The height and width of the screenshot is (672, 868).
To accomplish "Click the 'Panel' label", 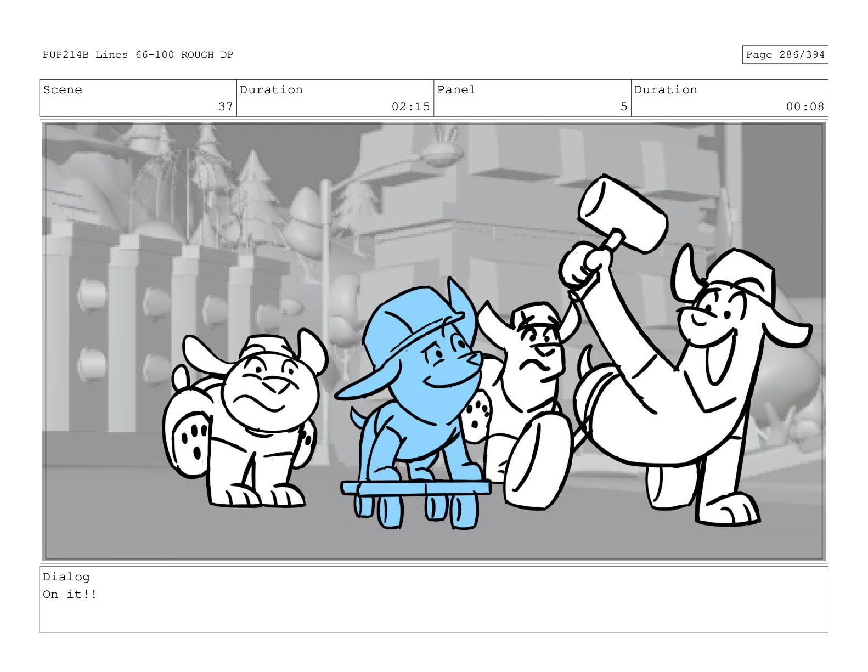I will pyautogui.click(x=456, y=89).
